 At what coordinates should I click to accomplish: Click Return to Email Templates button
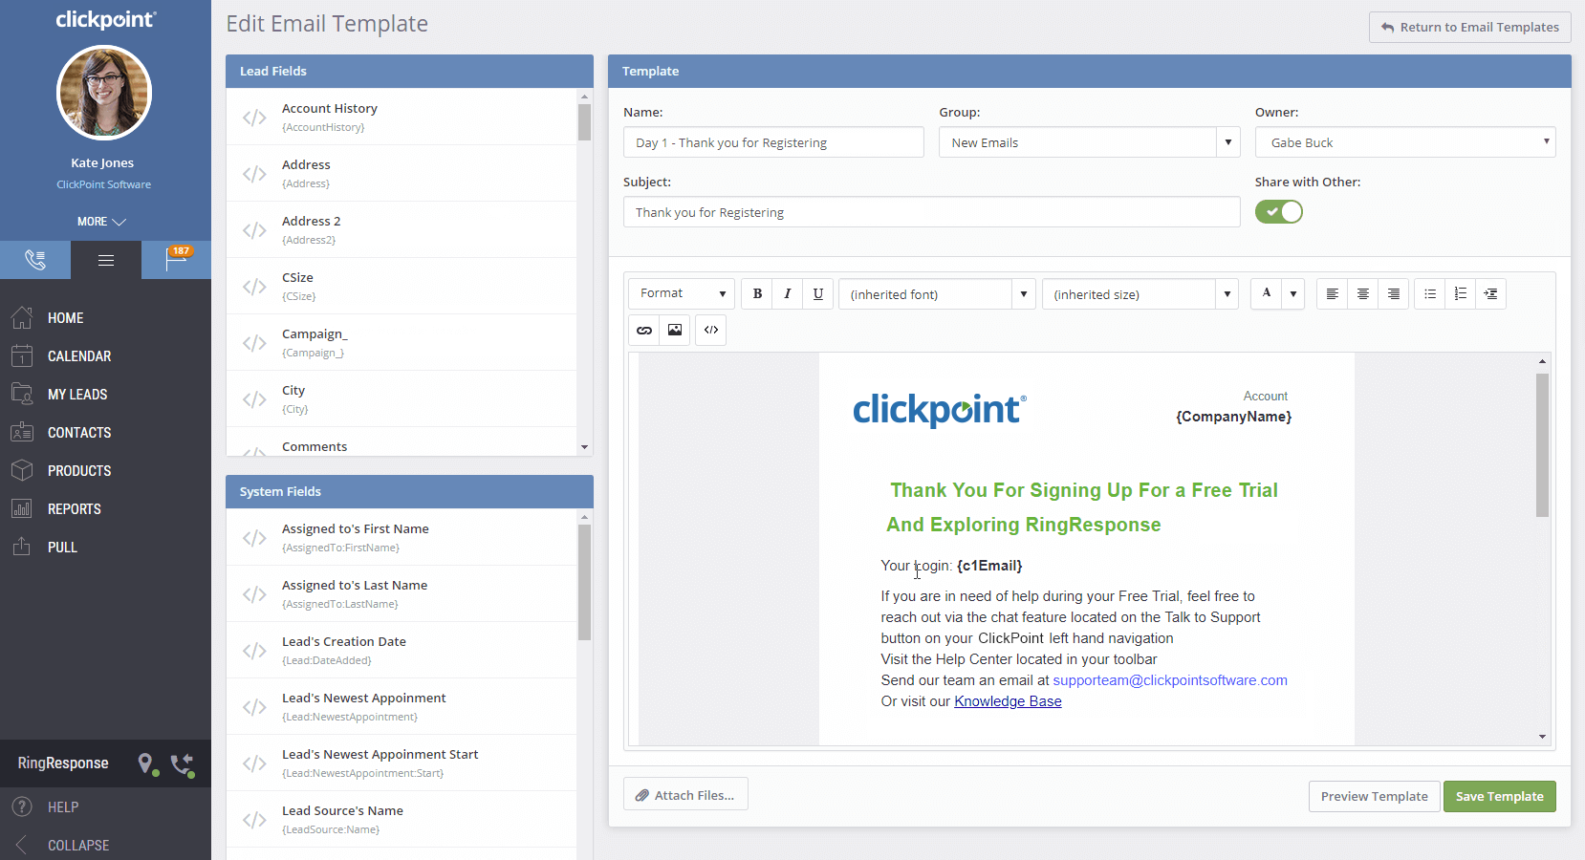click(x=1469, y=27)
